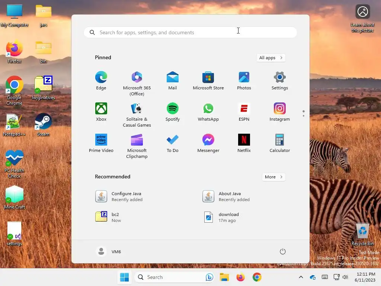Click the OneDrive tray icon
Viewport: 381px width, 286px height.
(313, 277)
